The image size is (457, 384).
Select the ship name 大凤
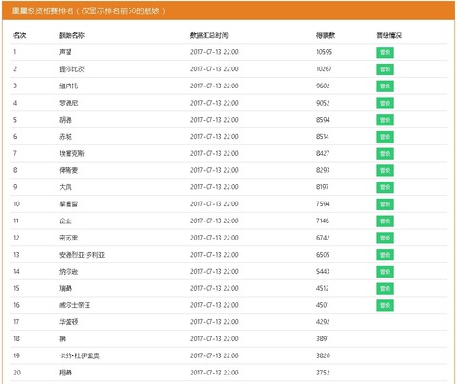tap(66, 187)
